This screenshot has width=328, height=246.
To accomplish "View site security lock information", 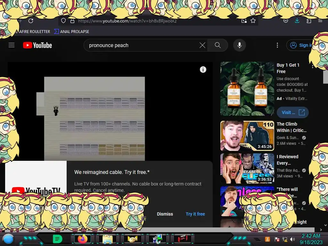I will pos(72,21).
